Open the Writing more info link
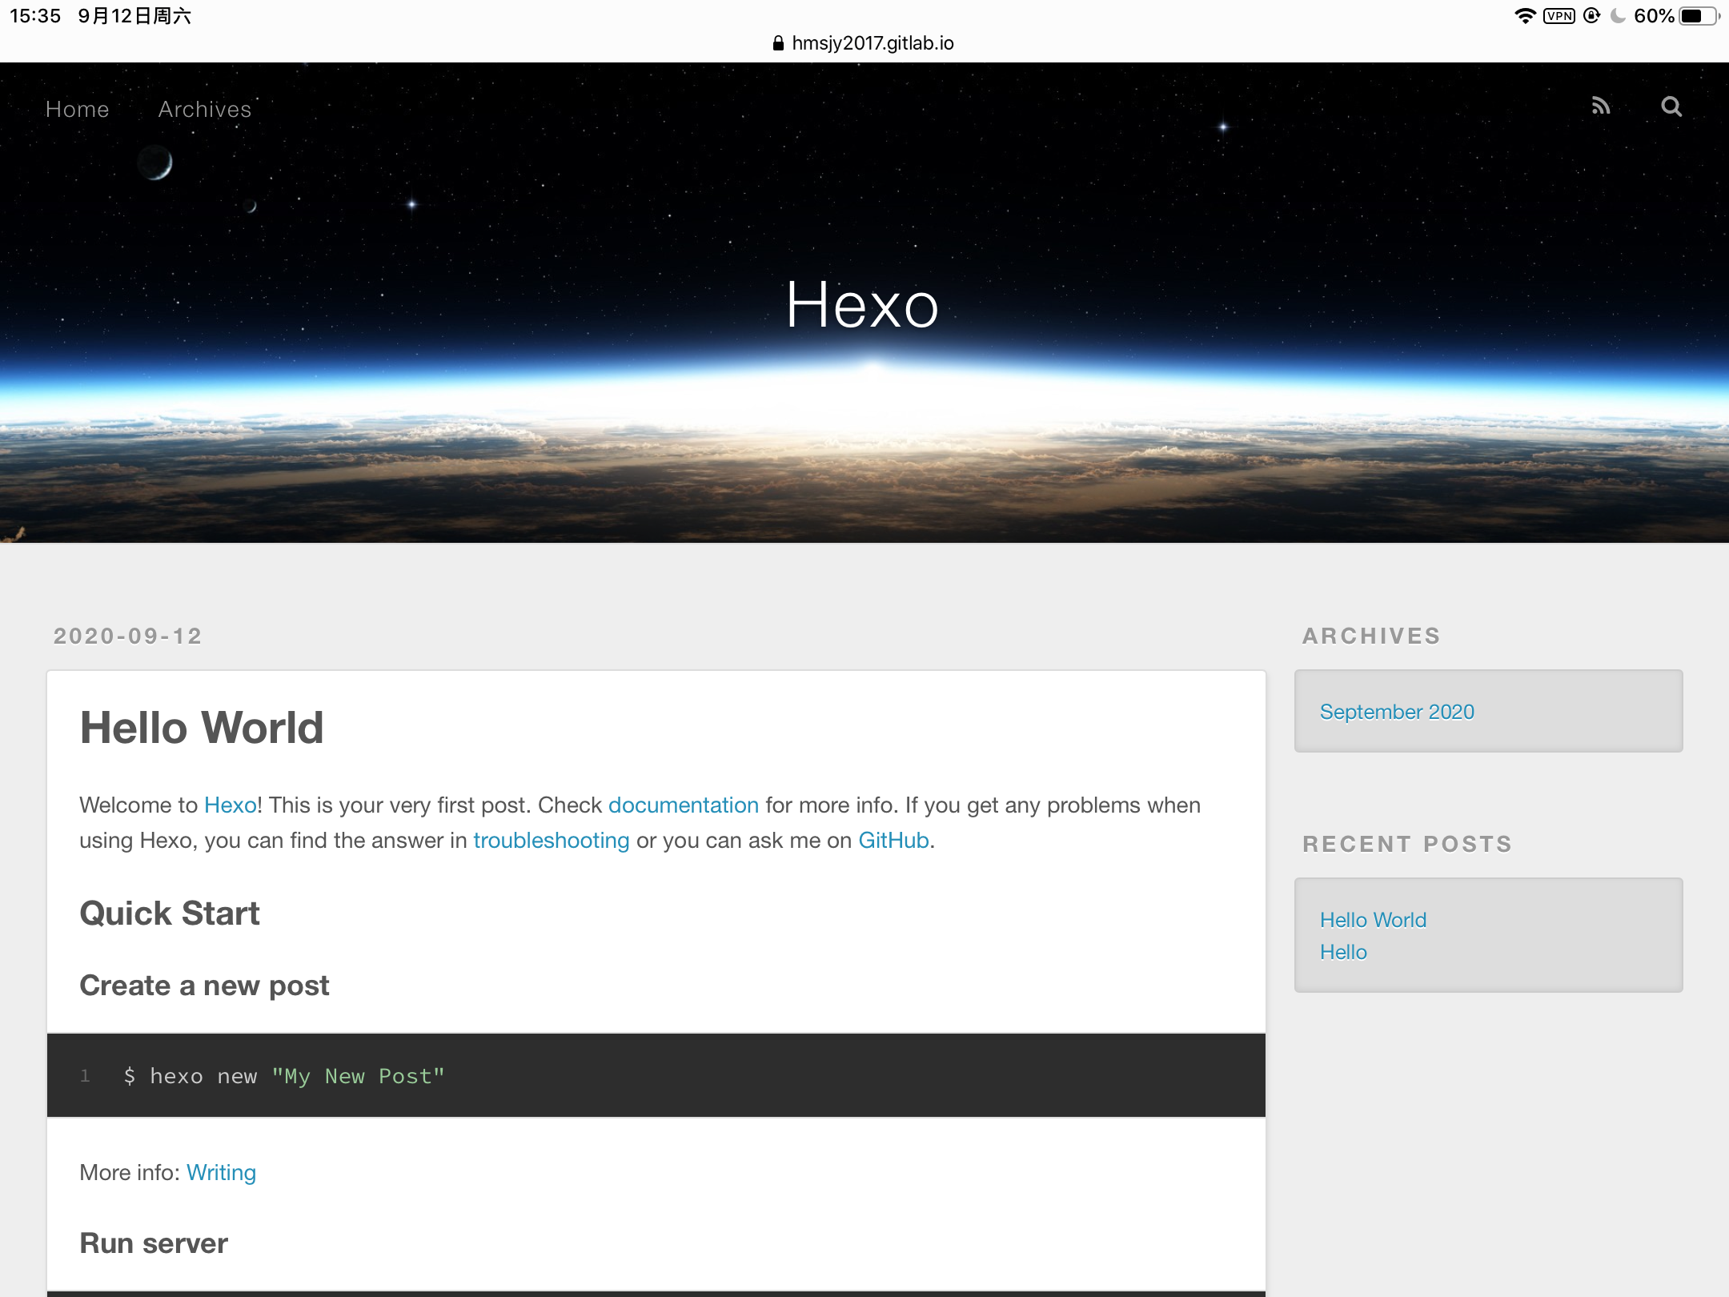The height and width of the screenshot is (1297, 1729). 221,1172
